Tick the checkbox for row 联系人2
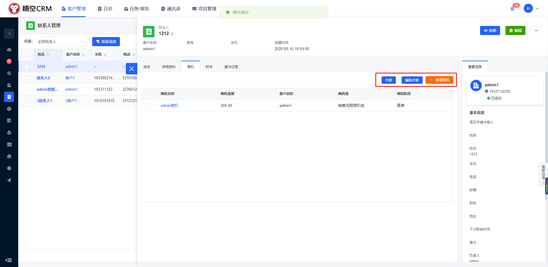Image resolution: width=548 pixels, height=267 pixels. (x=27, y=78)
